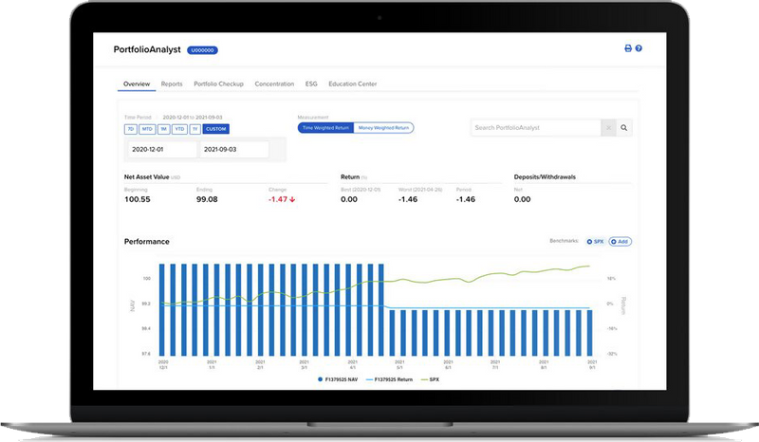
Task: Click the Net Asset Value heading
Action: pos(147,177)
